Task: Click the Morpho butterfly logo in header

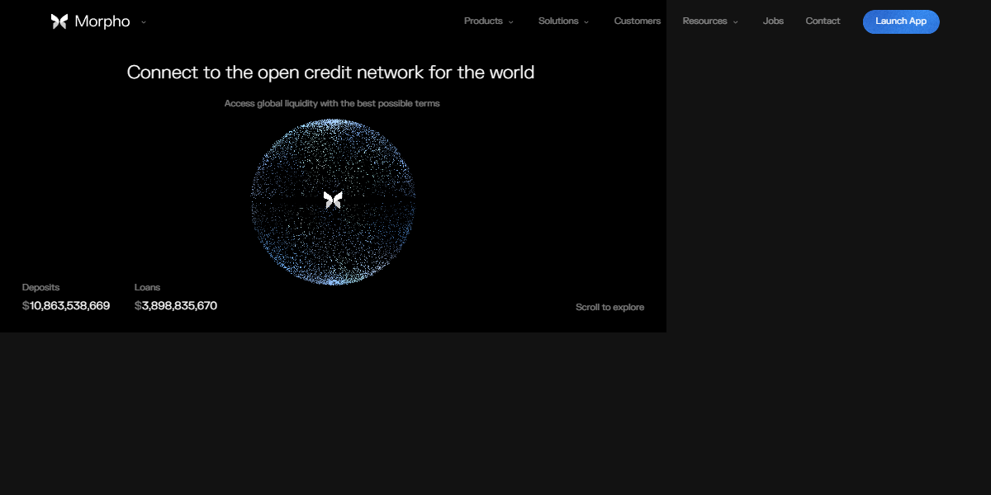Action: click(59, 21)
